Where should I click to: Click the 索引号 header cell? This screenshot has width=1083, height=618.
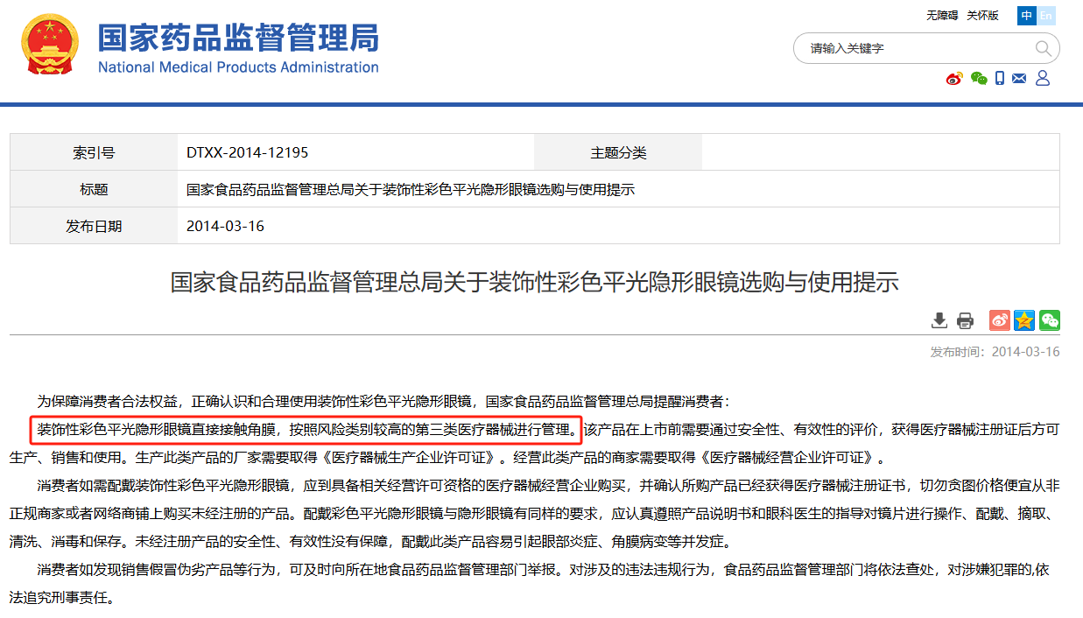click(94, 152)
